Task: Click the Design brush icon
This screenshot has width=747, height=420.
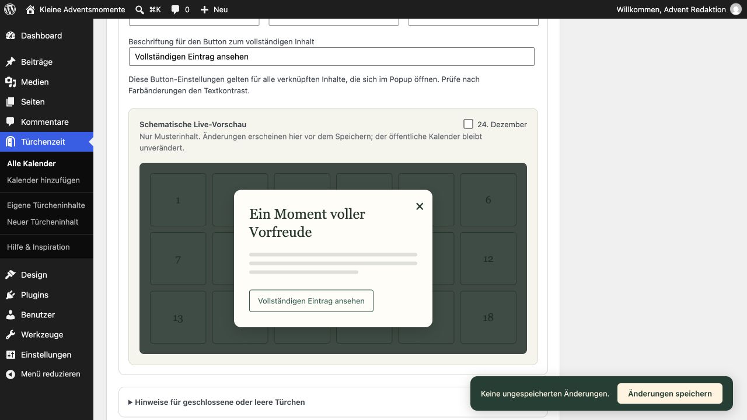Action: [x=11, y=275]
